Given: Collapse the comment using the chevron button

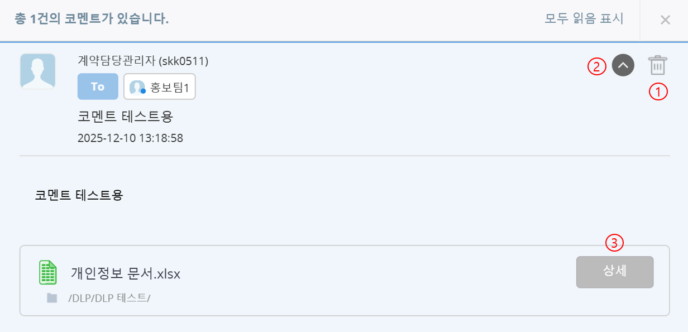Looking at the screenshot, I should click(623, 66).
